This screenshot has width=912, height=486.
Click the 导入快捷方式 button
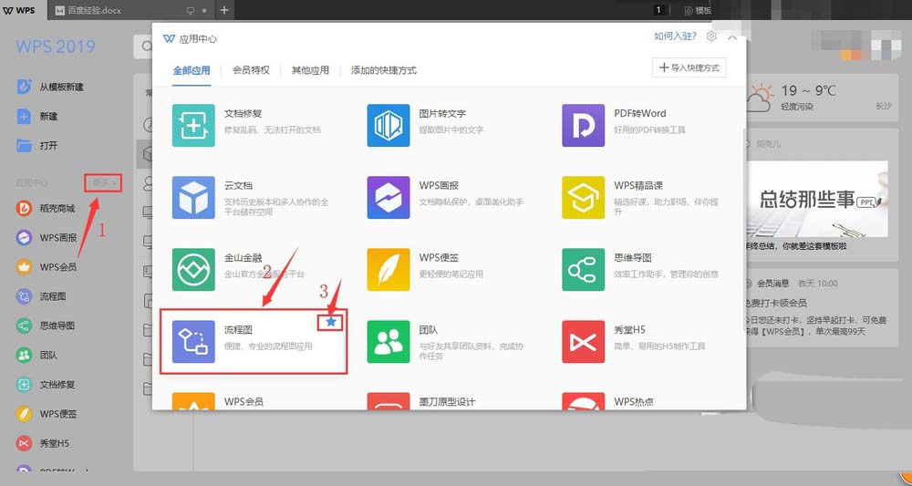[689, 68]
